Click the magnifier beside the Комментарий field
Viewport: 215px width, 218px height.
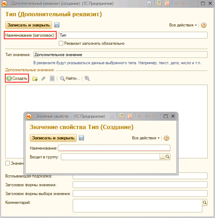click(x=205, y=202)
